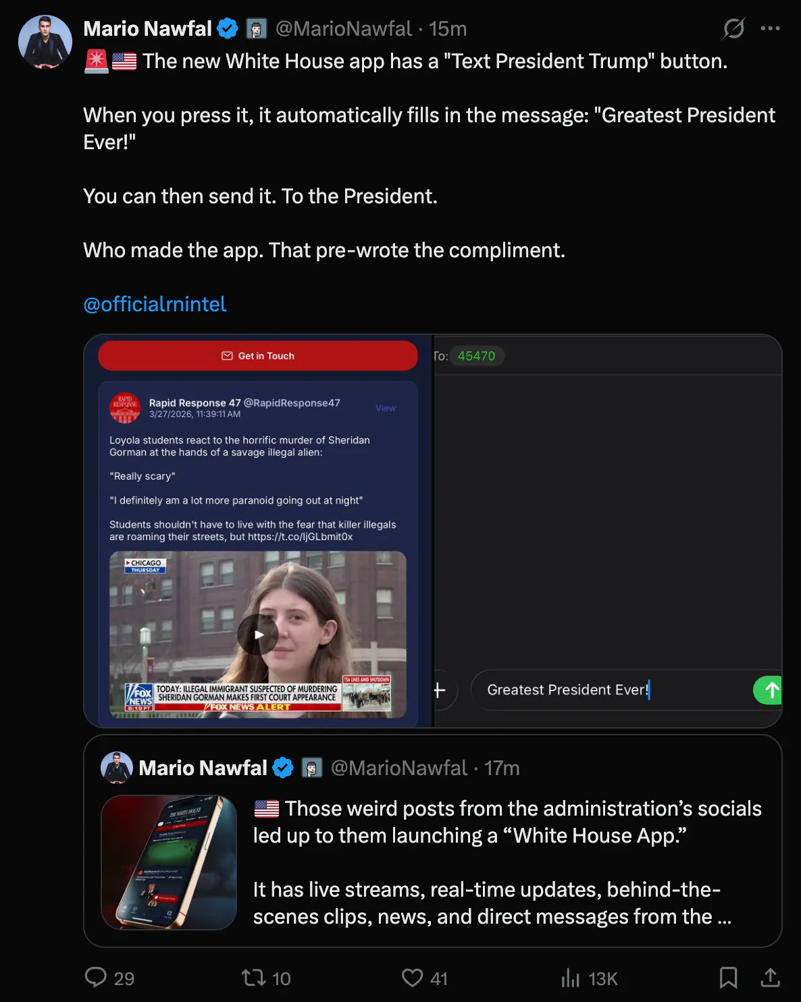Open the quoted tweet's phone thumbnail
Viewport: 801px width, 1002px height.
pos(169,862)
